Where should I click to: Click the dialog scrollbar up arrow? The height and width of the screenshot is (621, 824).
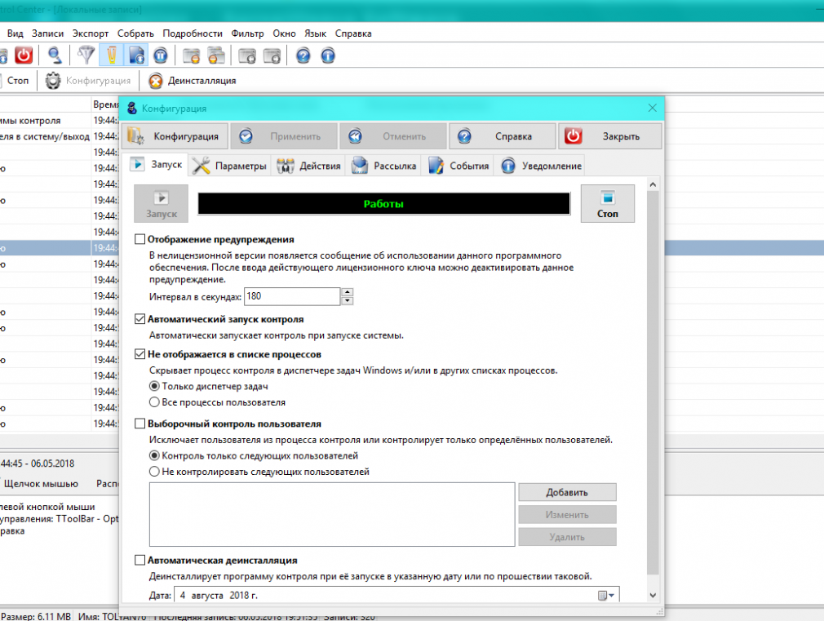[x=653, y=184]
